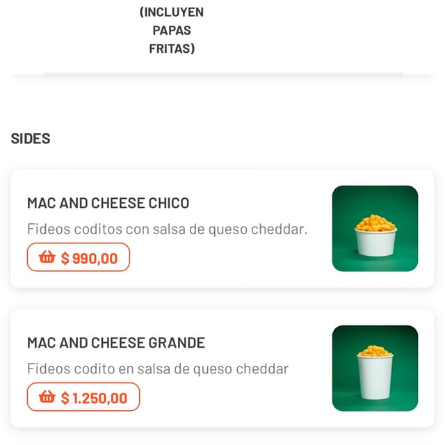Click the word PAPAS in the top card
445x445 pixels.
tap(171, 31)
